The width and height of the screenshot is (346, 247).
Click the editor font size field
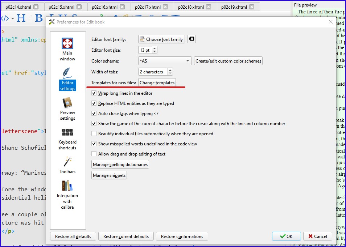(145, 50)
